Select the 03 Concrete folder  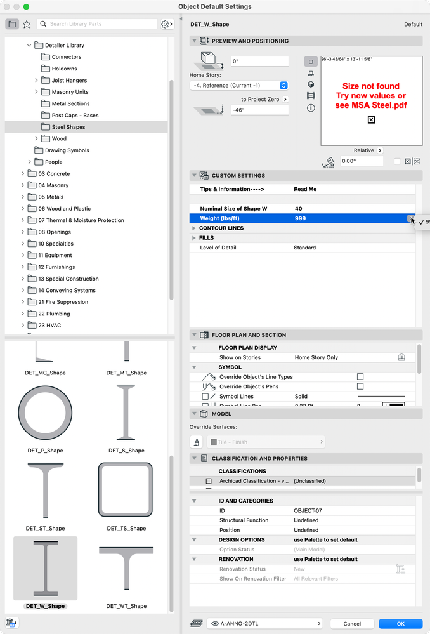[x=86, y=173]
